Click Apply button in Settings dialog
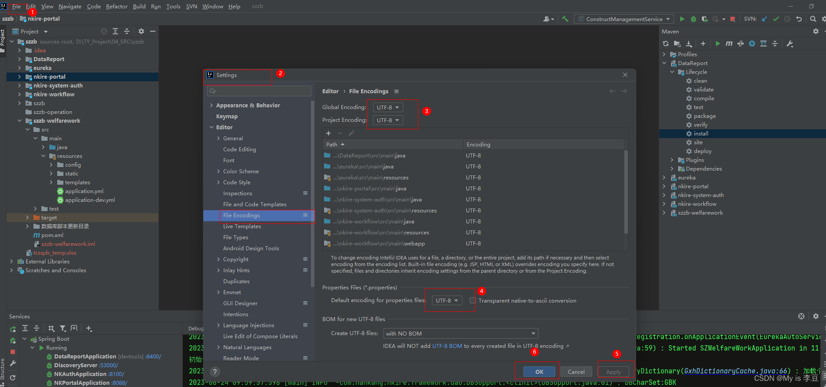This screenshot has width=826, height=387. point(613,372)
